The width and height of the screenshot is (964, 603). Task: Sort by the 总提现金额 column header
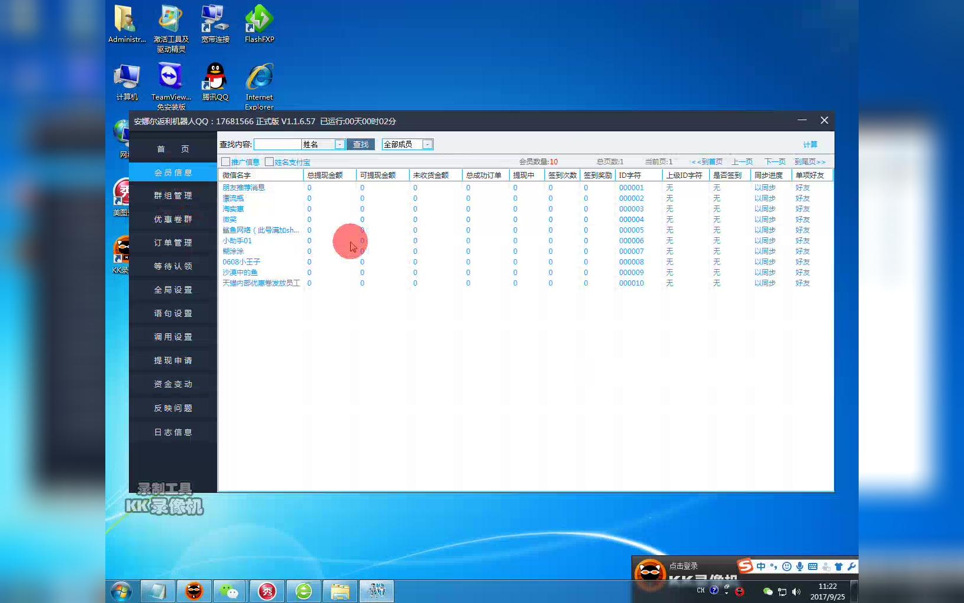(x=330, y=175)
